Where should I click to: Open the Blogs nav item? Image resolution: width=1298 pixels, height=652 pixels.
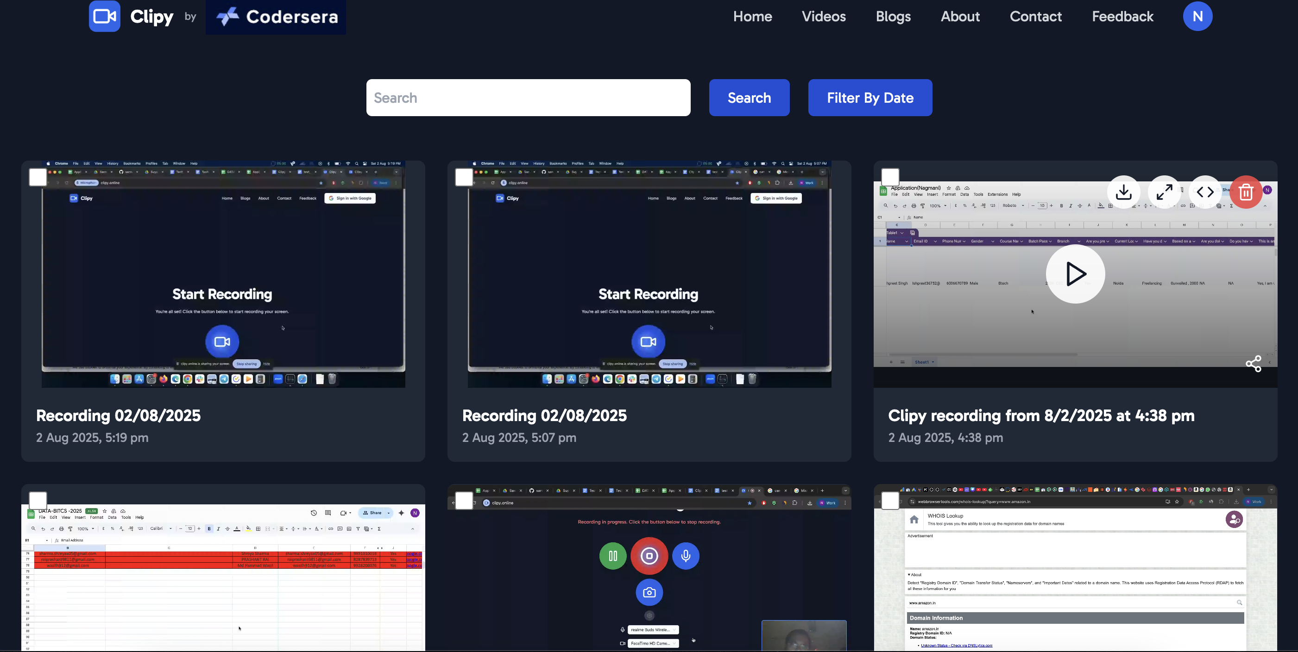pos(893,16)
